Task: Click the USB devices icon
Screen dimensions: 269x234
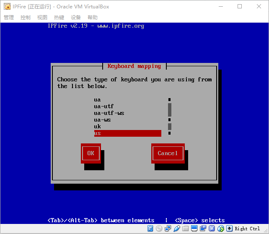Action: [x=177, y=229]
